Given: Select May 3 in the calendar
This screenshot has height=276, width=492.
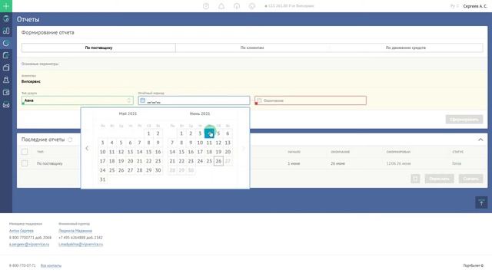Looking at the screenshot, I should (x=102, y=143).
